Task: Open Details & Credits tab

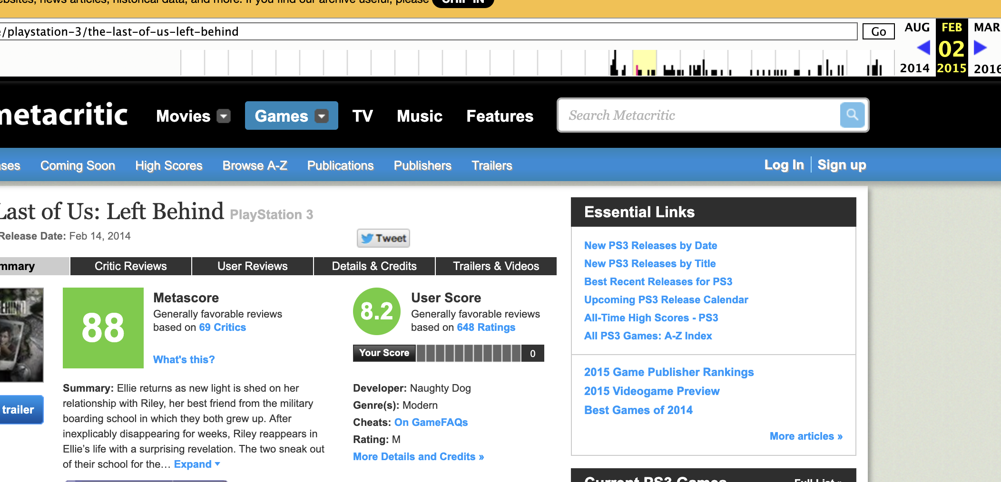Action: tap(374, 266)
